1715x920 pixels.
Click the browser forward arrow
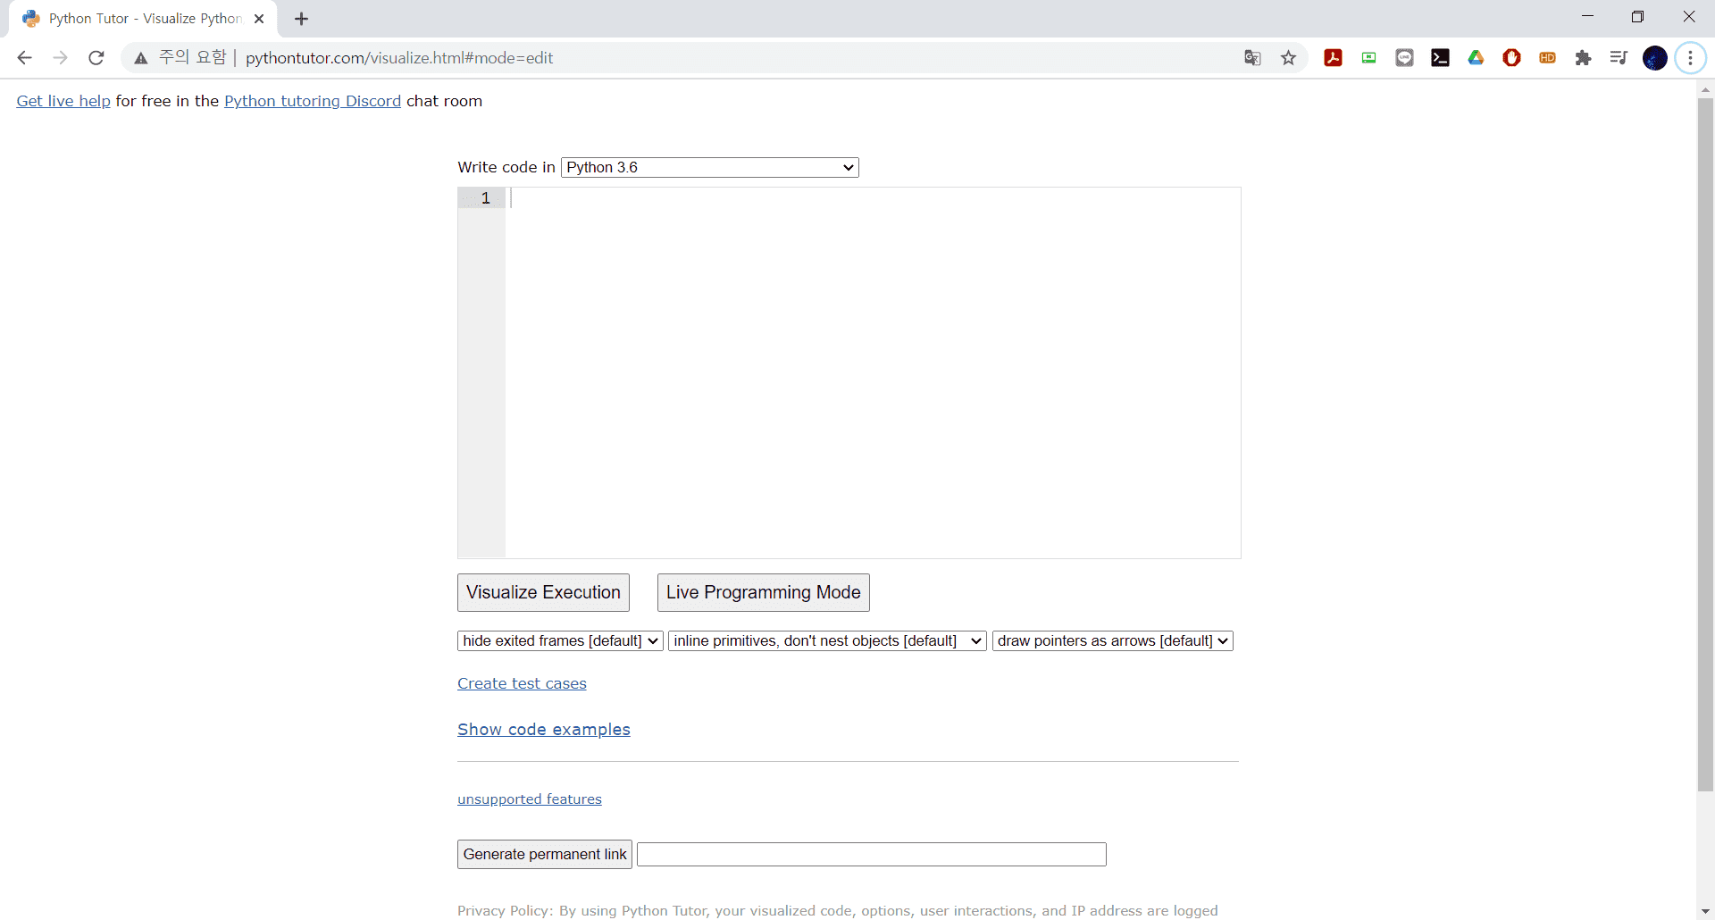point(60,58)
